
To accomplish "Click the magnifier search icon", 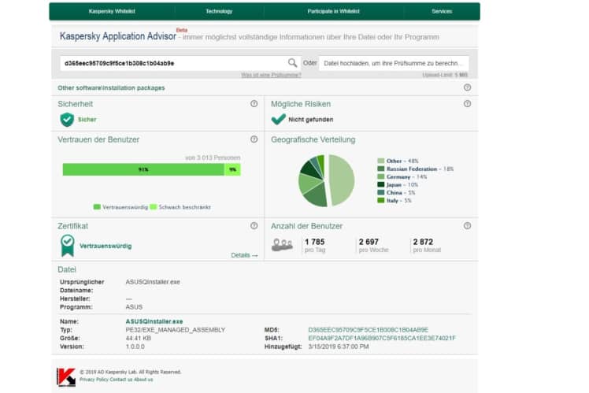I will click(x=292, y=63).
